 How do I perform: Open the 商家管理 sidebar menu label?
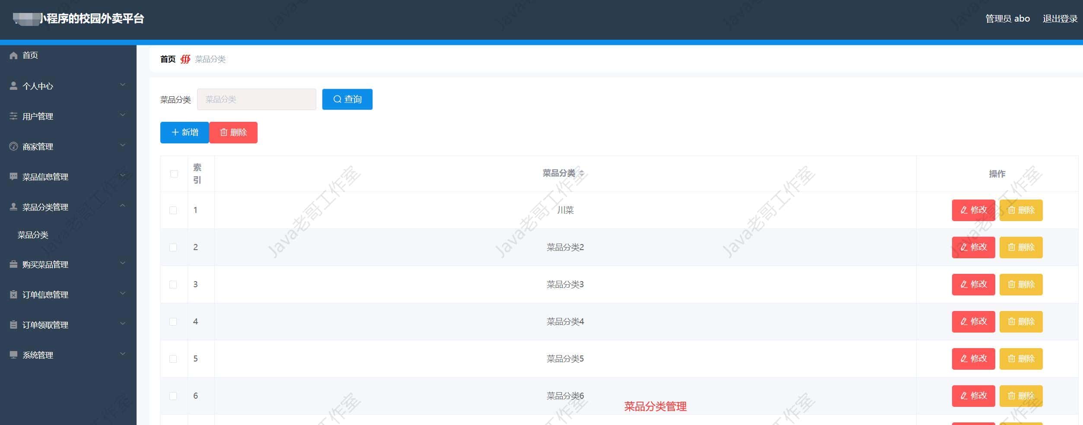pyautogui.click(x=38, y=146)
